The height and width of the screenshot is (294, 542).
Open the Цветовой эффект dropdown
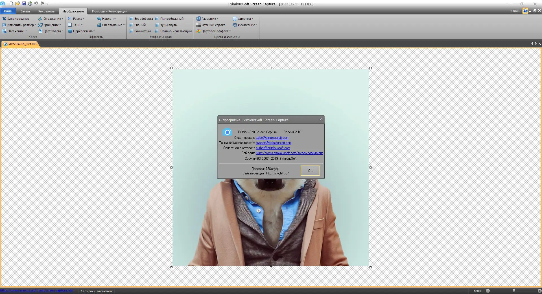point(214,31)
